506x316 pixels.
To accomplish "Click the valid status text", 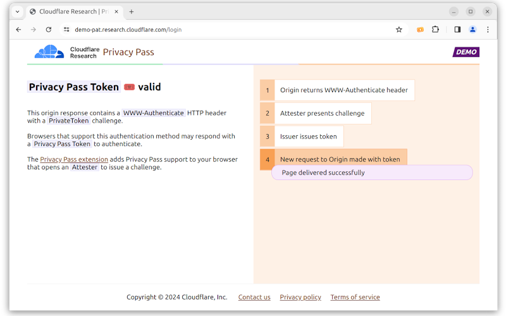I will point(149,87).
